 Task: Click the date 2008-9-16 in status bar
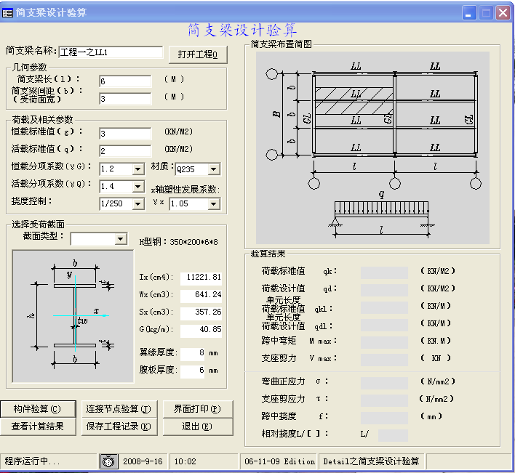143,461
